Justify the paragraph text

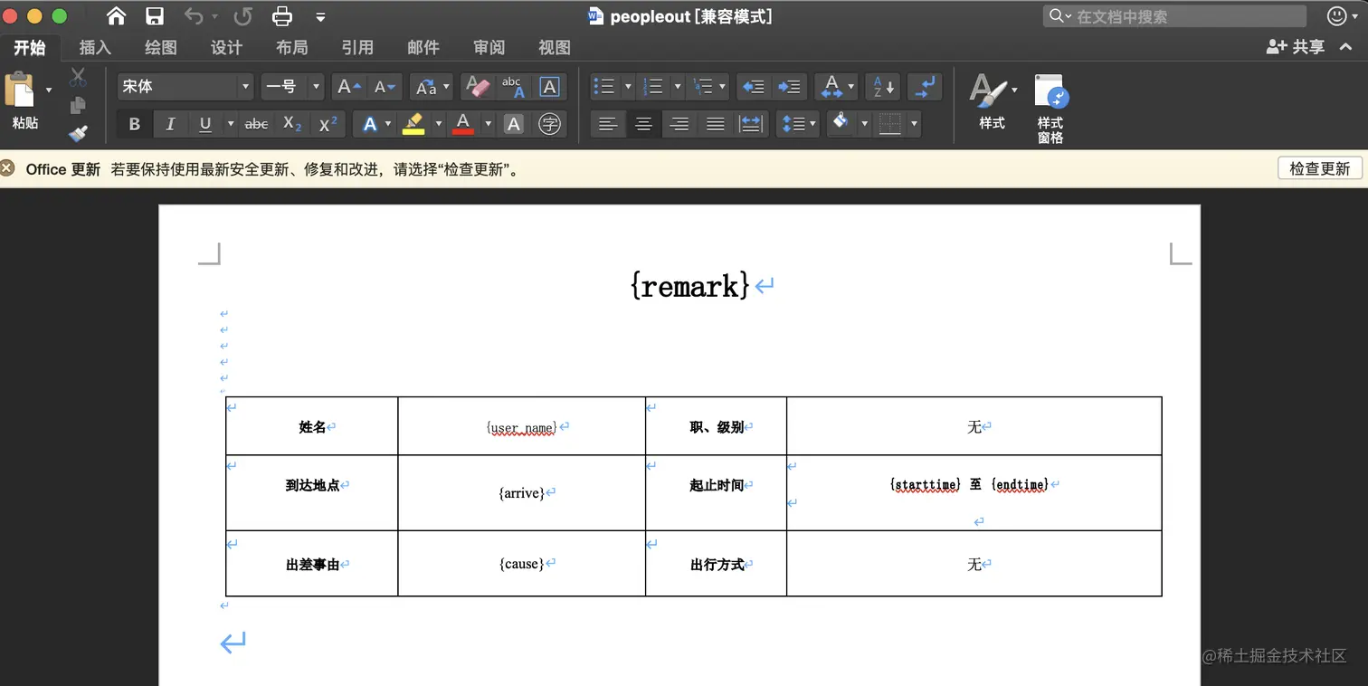pyautogui.click(x=715, y=124)
